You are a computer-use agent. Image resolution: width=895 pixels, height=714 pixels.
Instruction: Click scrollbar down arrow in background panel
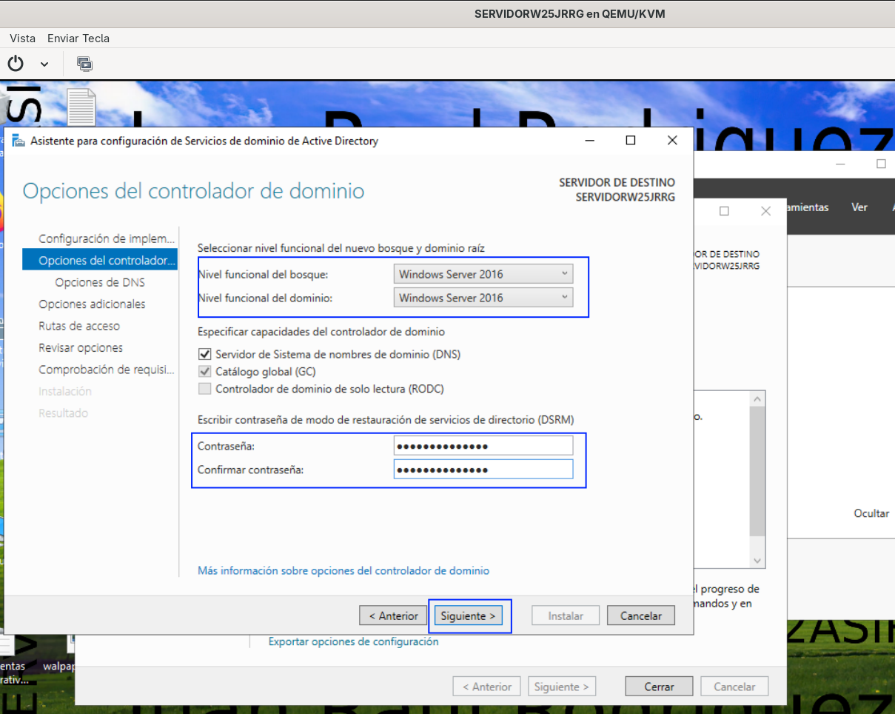(x=757, y=561)
